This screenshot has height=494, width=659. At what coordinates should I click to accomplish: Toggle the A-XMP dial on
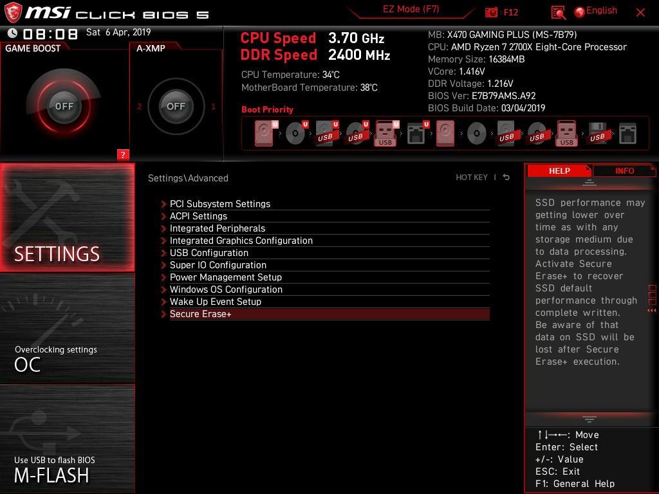(x=176, y=107)
